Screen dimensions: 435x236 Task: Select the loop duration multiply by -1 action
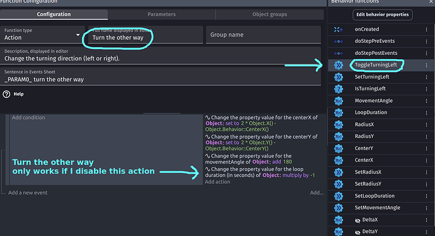click(260, 172)
